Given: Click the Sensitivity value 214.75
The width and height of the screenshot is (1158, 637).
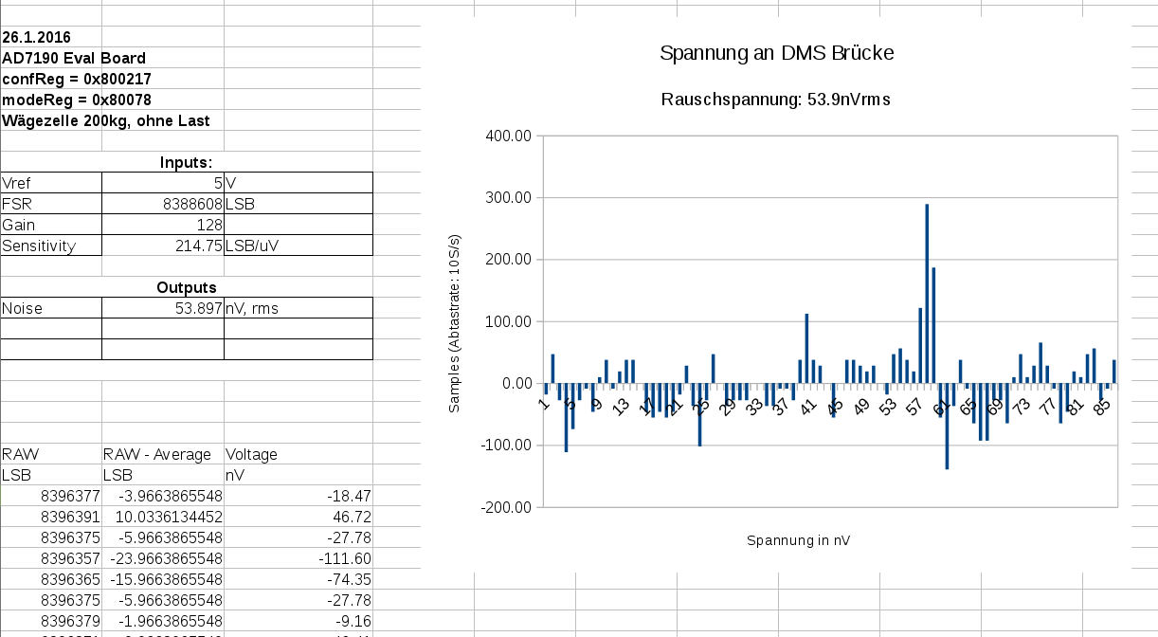Looking at the screenshot, I should click(162, 246).
